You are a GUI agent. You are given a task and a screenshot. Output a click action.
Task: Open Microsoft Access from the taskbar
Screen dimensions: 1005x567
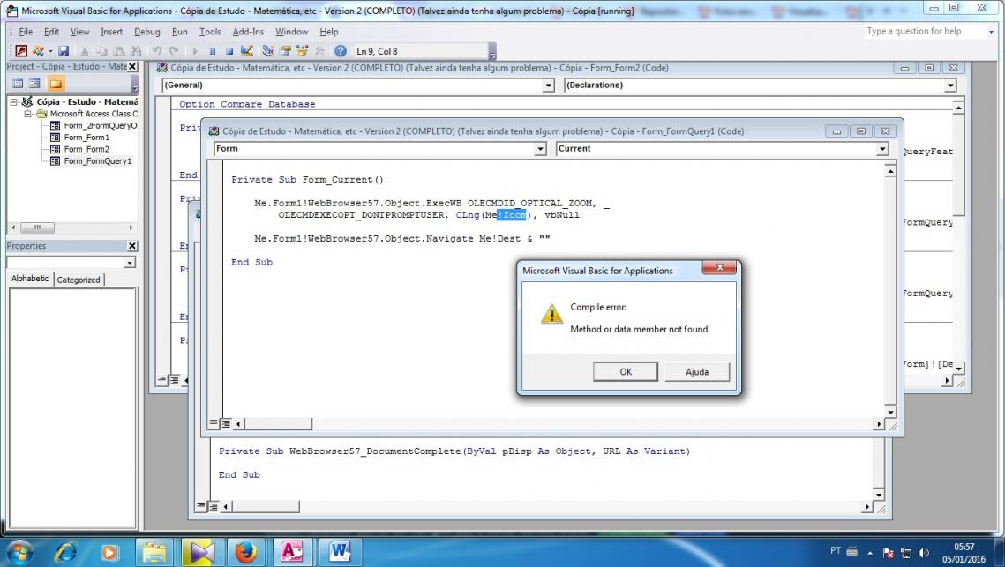pos(292,552)
